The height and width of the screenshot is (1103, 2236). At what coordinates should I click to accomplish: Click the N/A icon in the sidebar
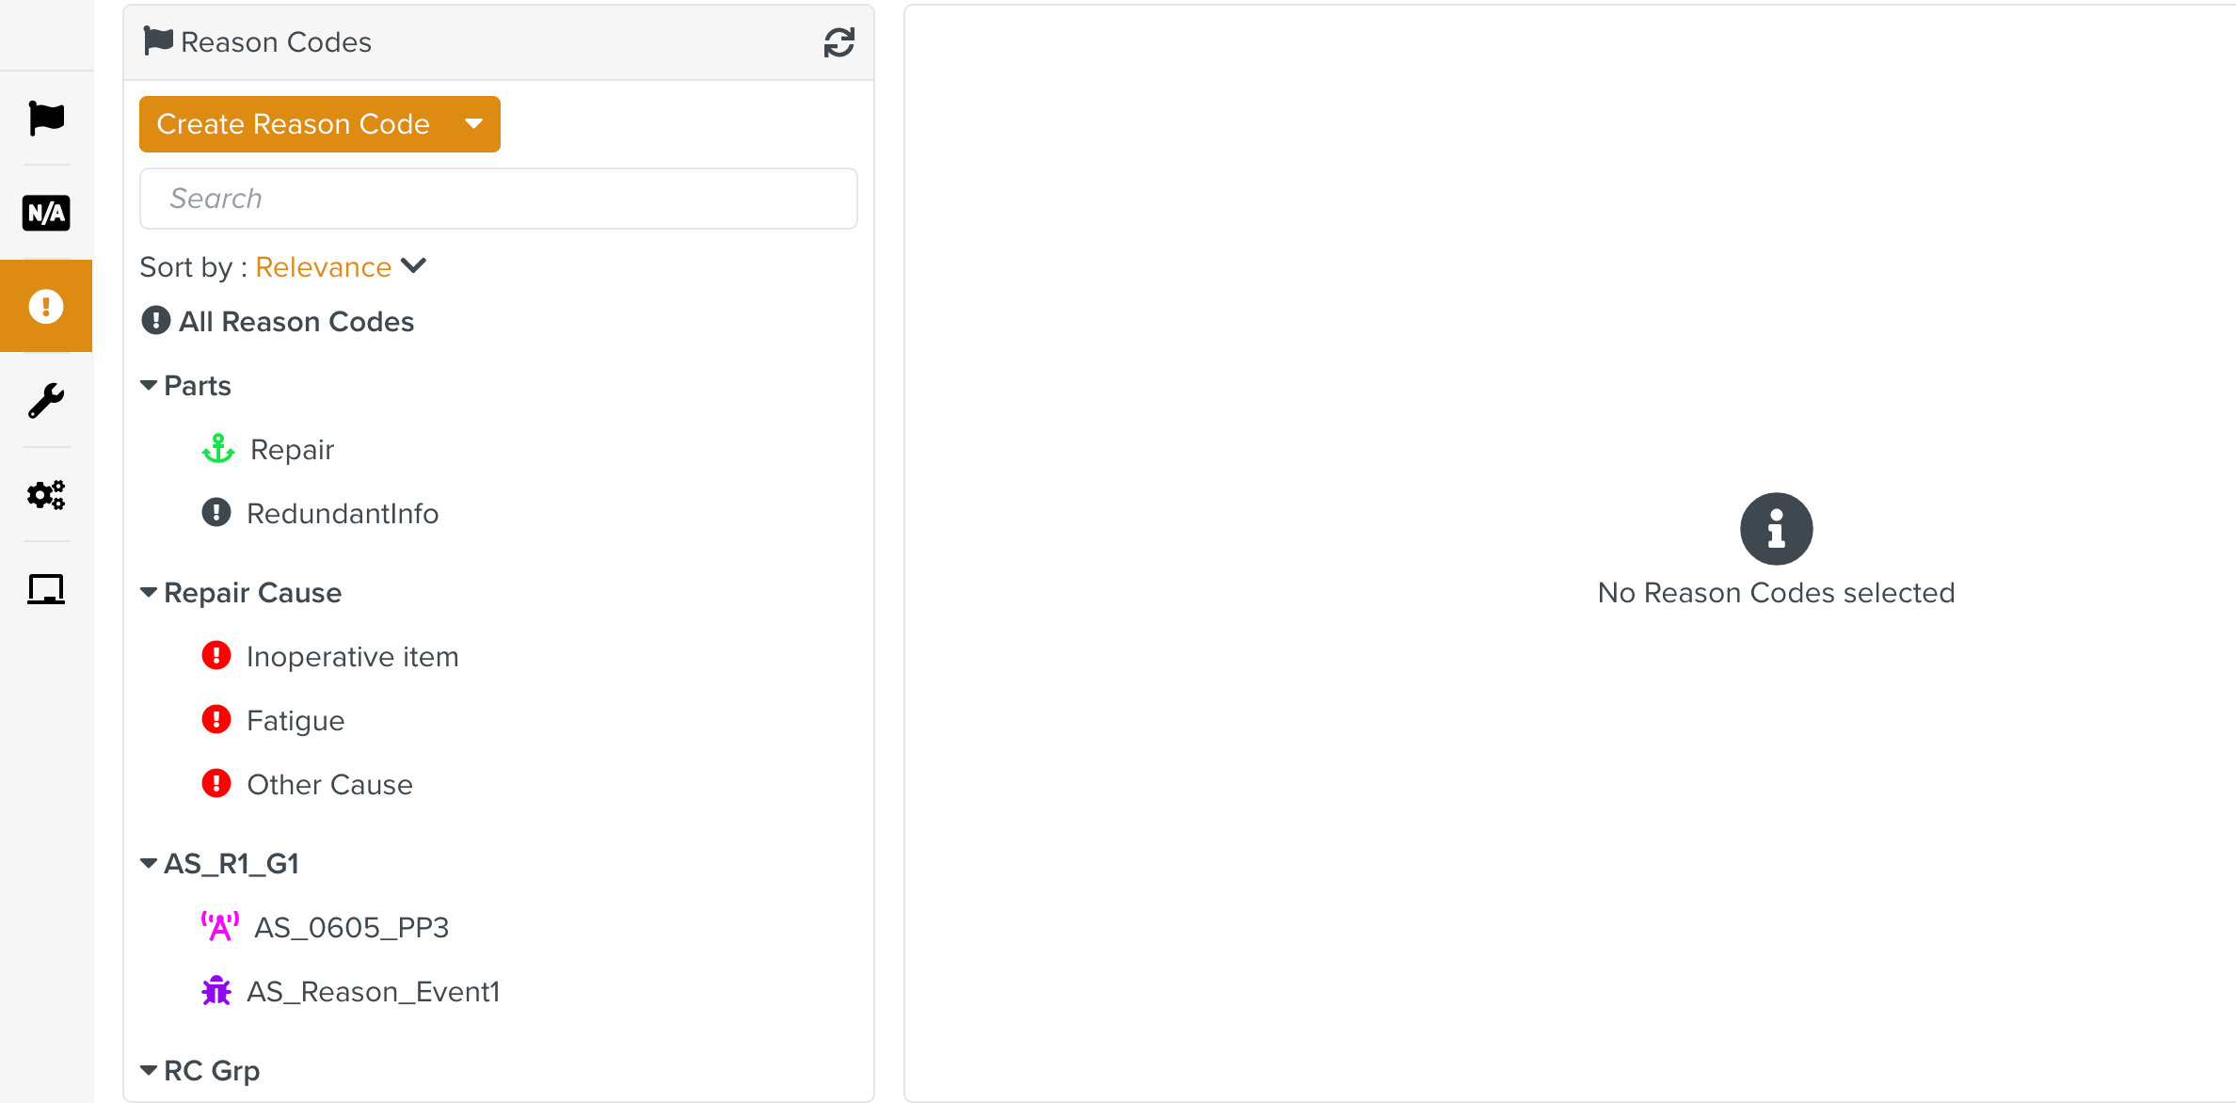pyautogui.click(x=45, y=213)
